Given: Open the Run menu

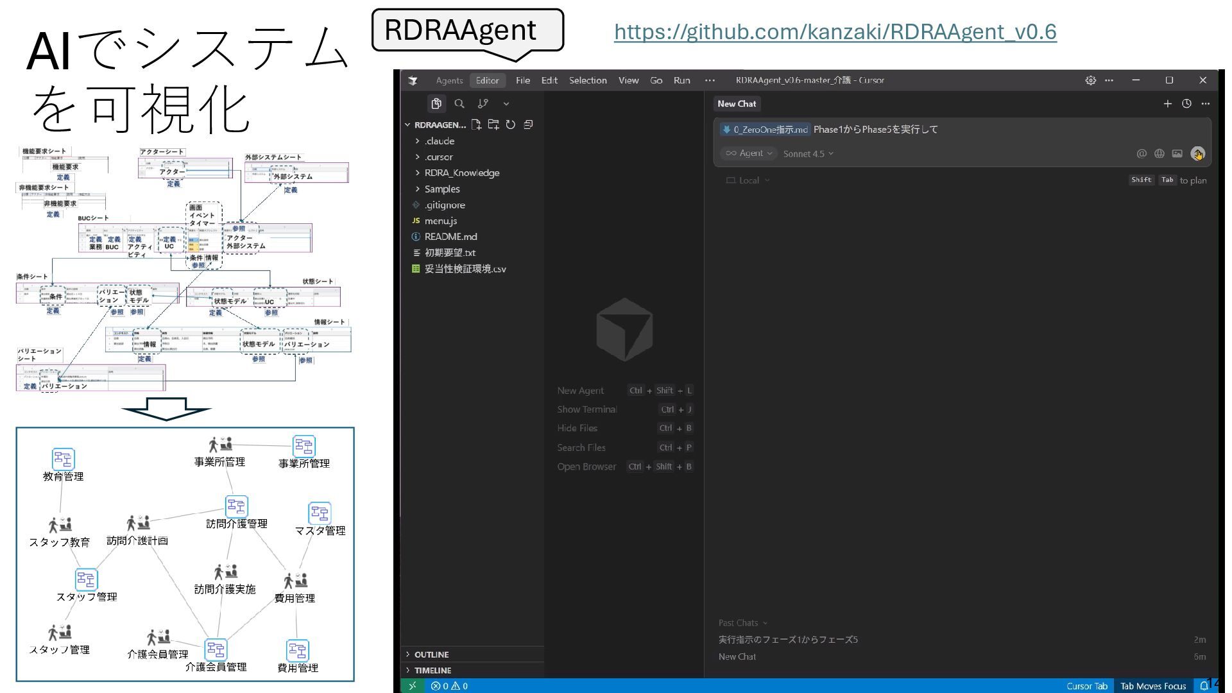Looking at the screenshot, I should [681, 80].
